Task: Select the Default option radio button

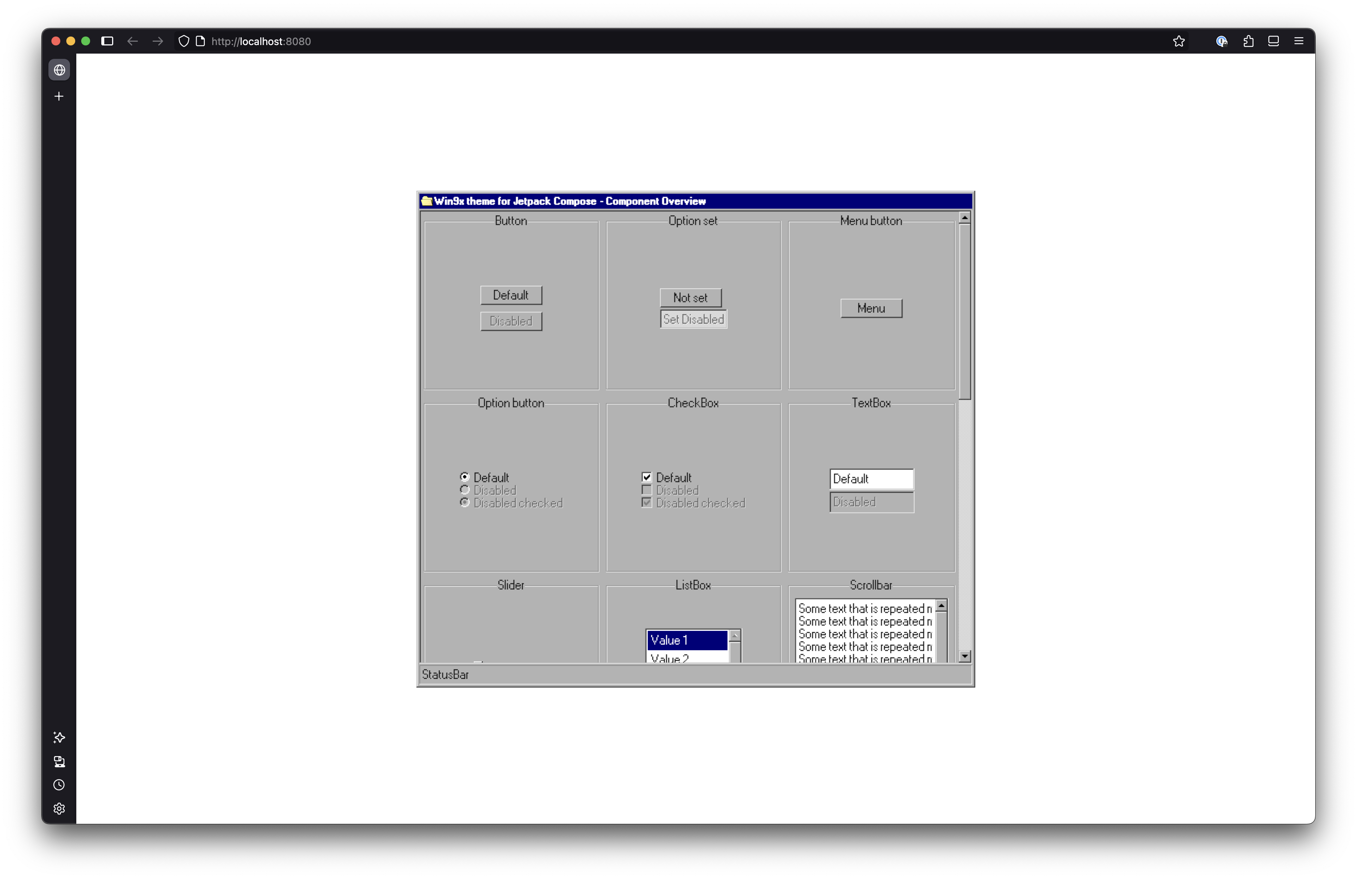Action: pos(465,477)
